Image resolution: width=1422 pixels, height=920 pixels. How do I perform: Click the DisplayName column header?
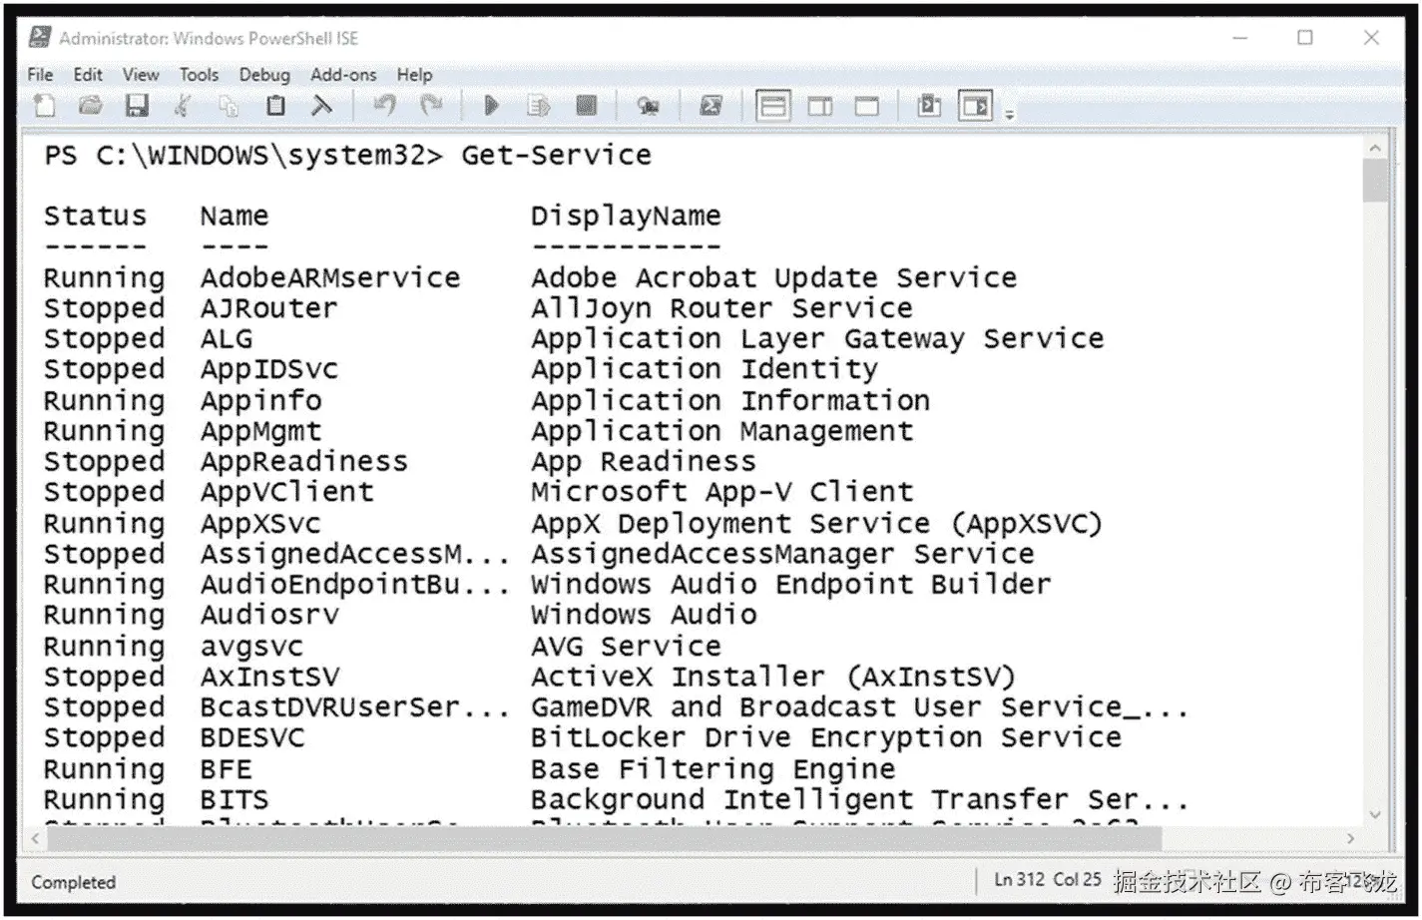626,217
